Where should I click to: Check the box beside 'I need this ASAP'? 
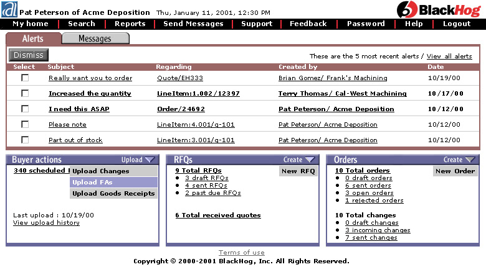pos(25,109)
